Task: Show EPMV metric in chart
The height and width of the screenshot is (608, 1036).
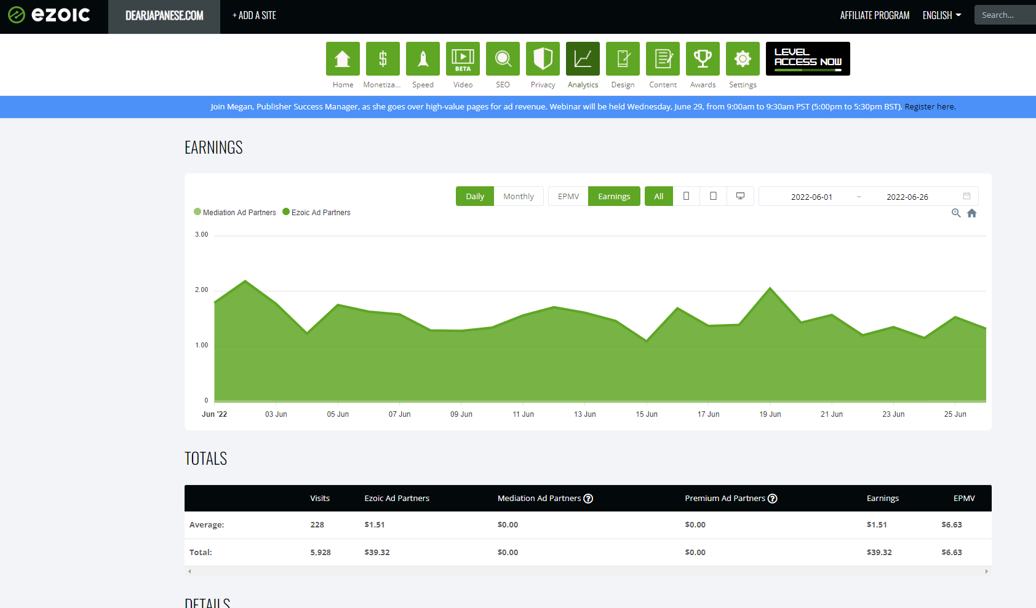Action: coord(568,196)
